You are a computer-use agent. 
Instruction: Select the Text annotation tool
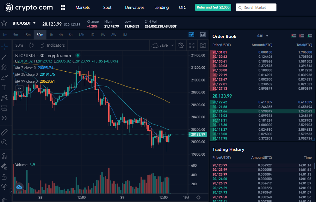(x=4, y=88)
